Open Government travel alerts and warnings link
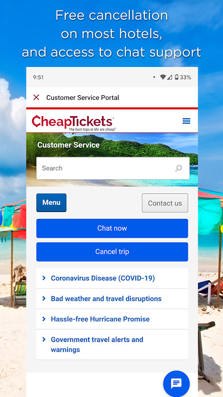Viewport: 223px width, 397px height. tap(97, 344)
